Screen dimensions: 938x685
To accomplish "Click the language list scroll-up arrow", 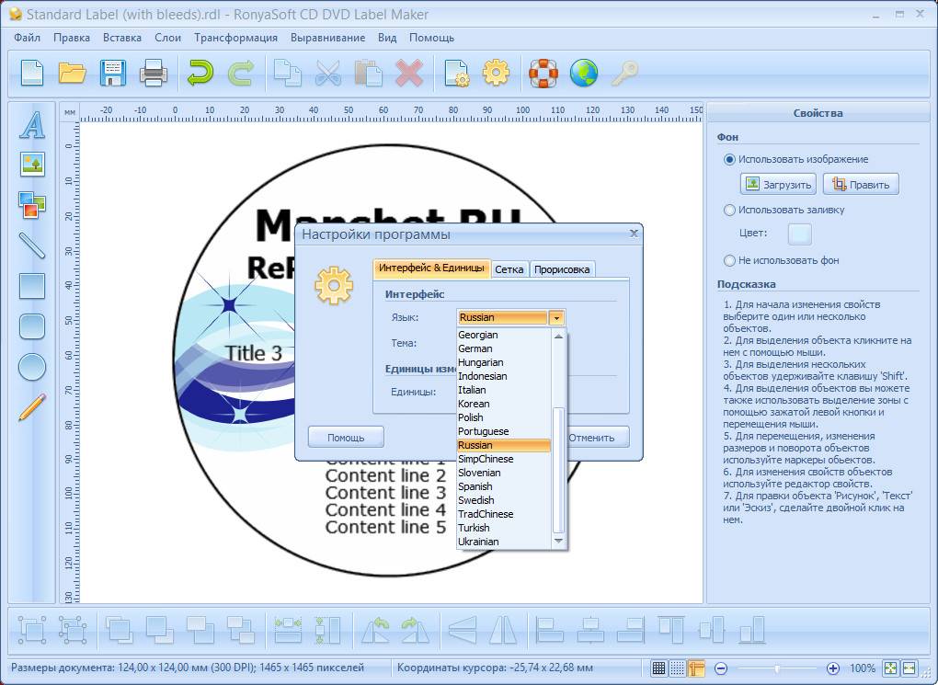I will [x=558, y=336].
